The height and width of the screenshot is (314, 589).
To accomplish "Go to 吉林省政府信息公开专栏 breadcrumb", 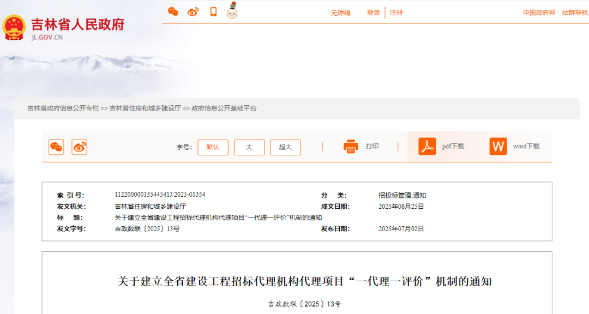I will pyautogui.click(x=63, y=108).
